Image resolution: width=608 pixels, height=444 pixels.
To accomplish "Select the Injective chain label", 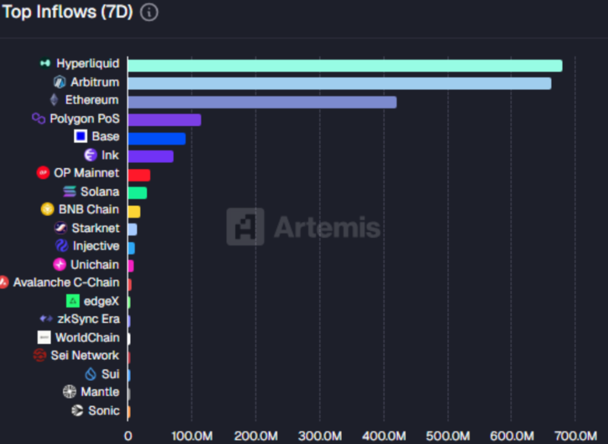I will 96,246.
